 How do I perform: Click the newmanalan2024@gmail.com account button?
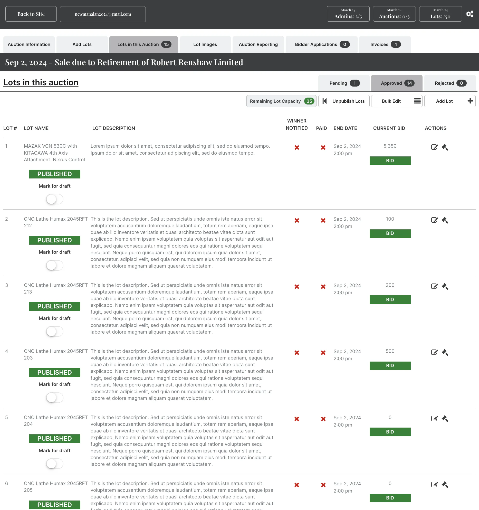(x=103, y=14)
